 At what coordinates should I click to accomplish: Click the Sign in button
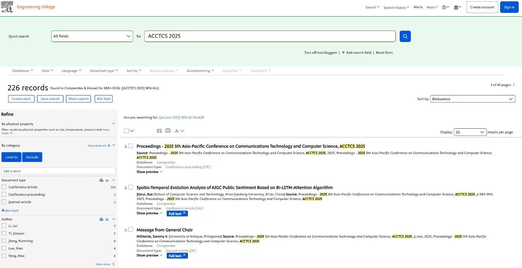[509, 7]
